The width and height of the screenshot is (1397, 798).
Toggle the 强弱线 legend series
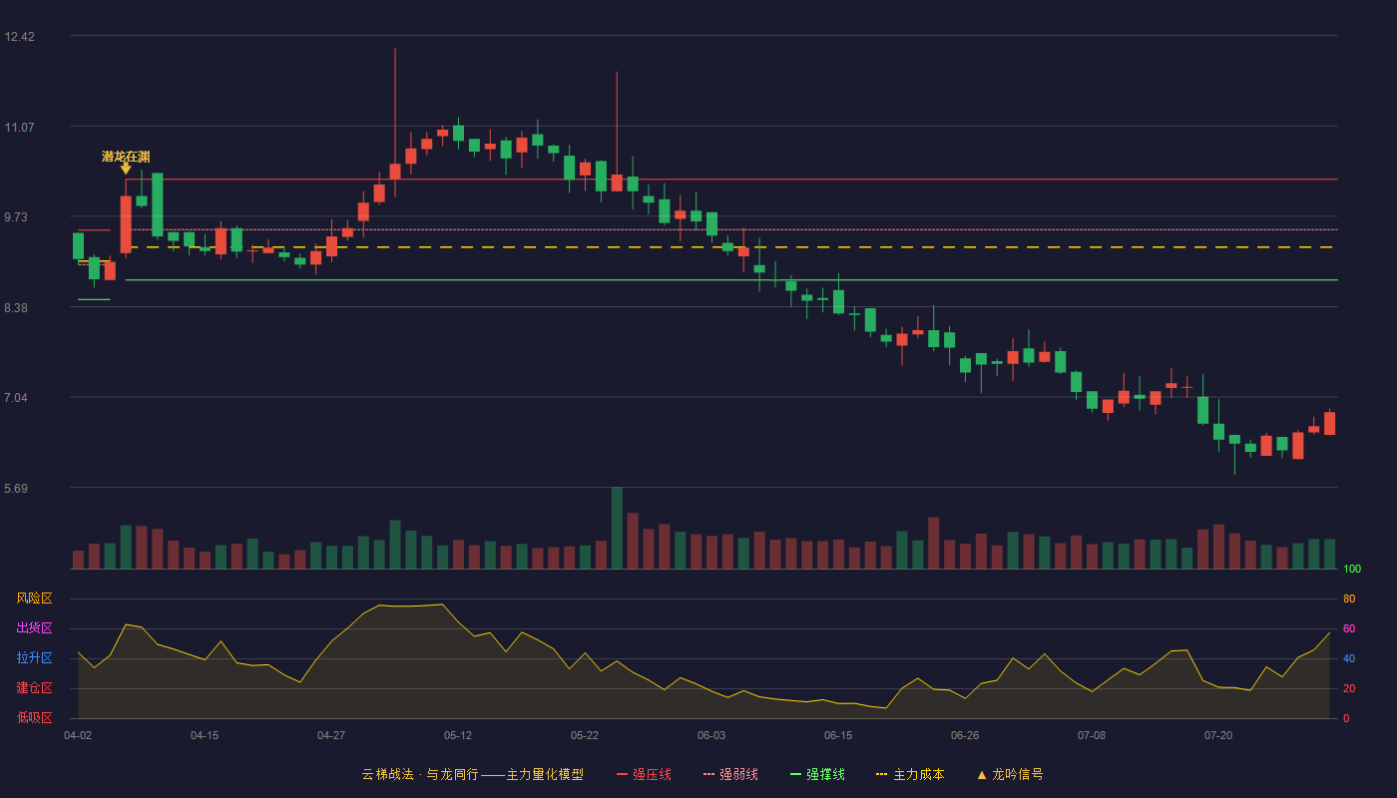(730, 774)
